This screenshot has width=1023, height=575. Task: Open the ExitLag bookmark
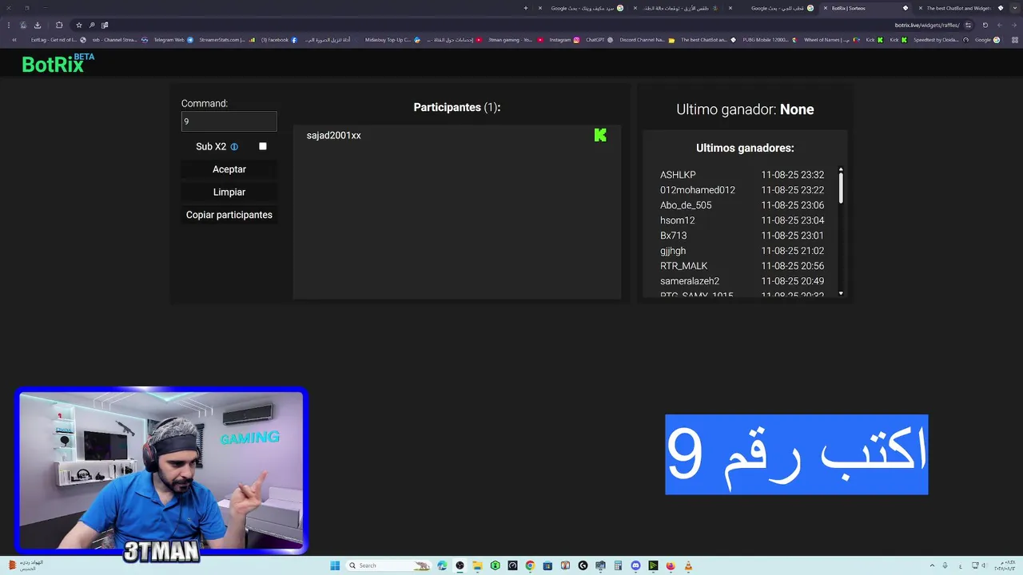click(x=58, y=40)
